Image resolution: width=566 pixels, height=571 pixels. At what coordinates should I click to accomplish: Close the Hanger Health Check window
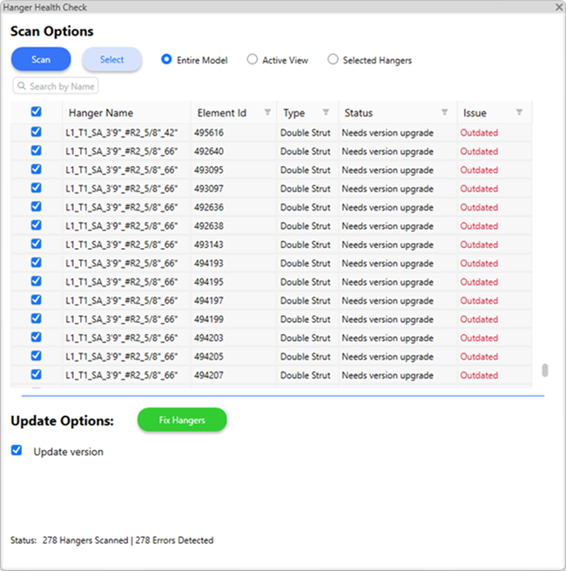pos(559,7)
